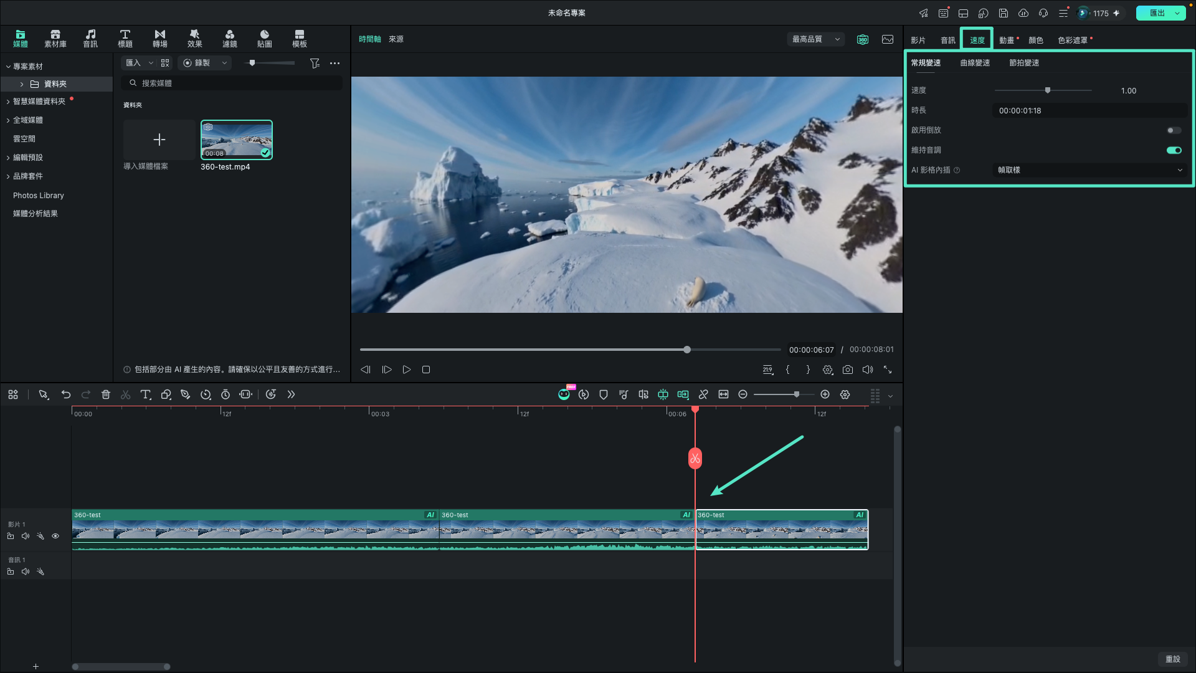Click the delete trash icon in timeline toolbar

(106, 394)
